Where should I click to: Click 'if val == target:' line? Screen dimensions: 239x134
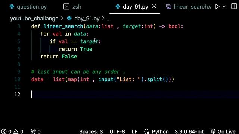coord(75,41)
